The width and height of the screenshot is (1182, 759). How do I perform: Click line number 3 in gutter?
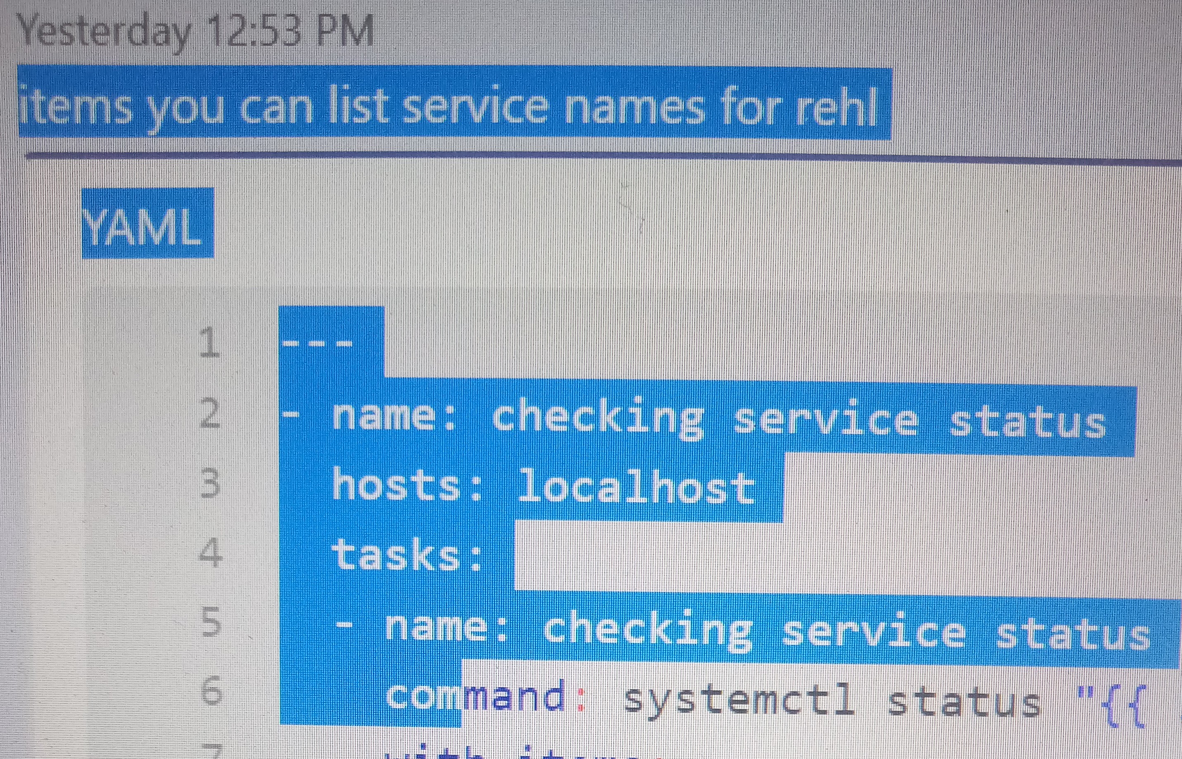tap(210, 483)
